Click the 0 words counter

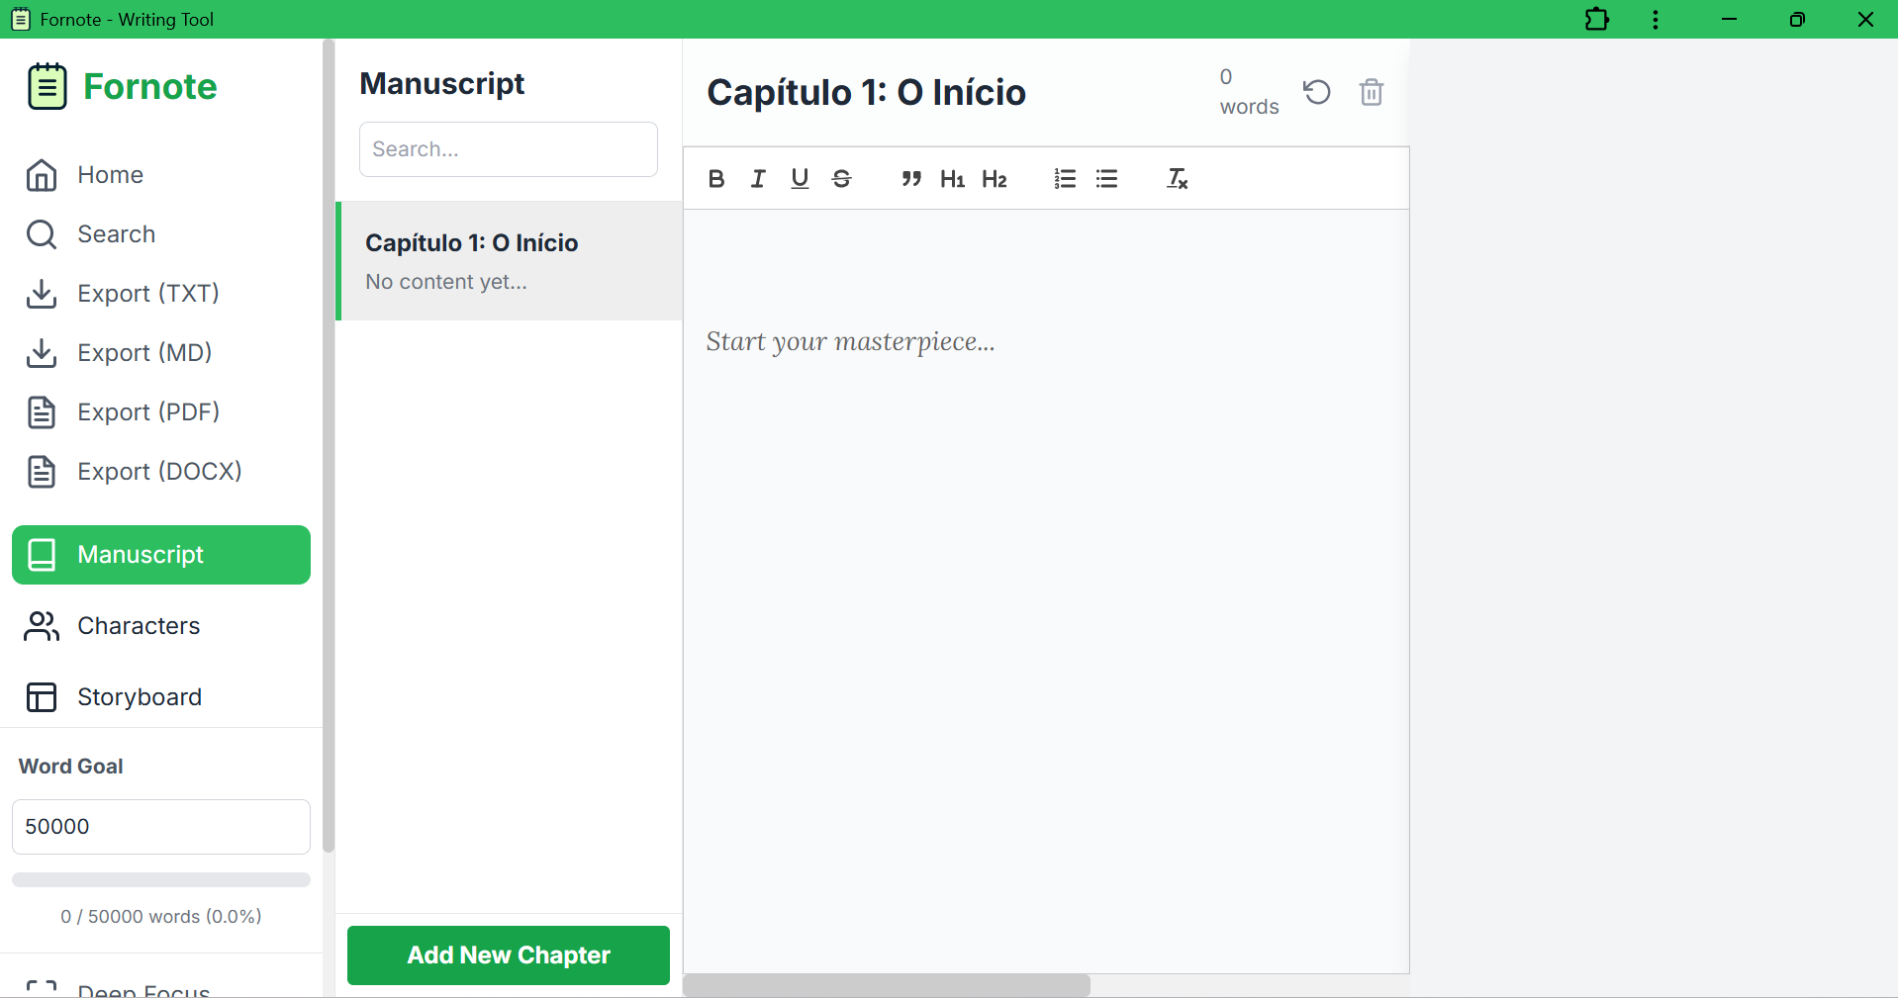click(1249, 92)
